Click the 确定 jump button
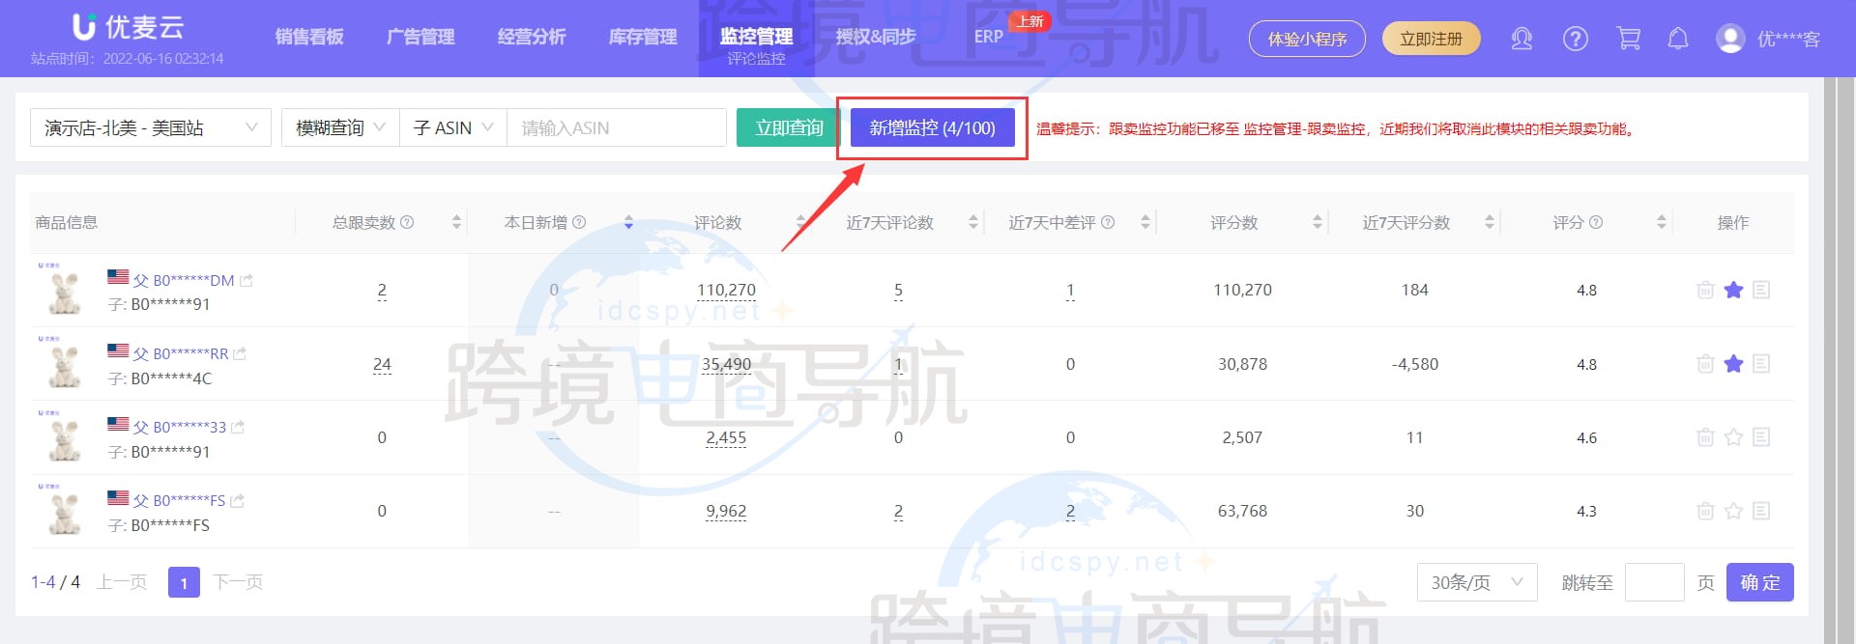Screen dimensions: 1856x644 pyautogui.click(x=1760, y=582)
